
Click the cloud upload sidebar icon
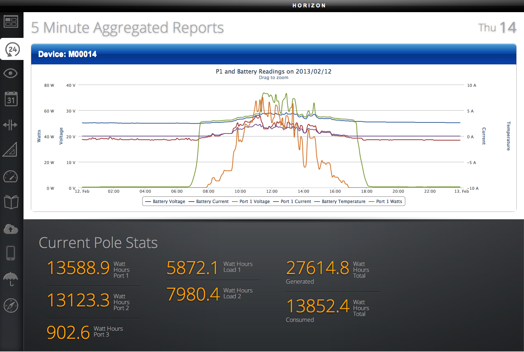pyautogui.click(x=11, y=229)
